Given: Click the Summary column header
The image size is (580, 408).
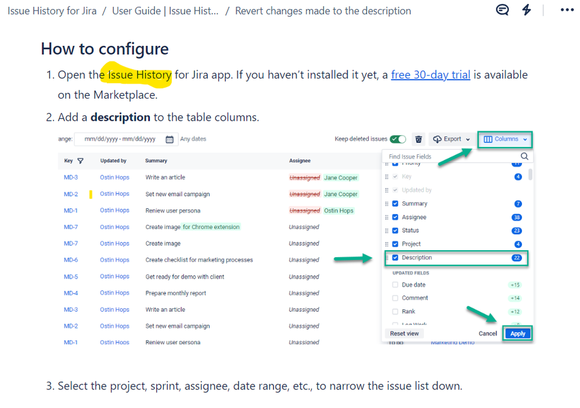Looking at the screenshot, I should pyautogui.click(x=156, y=161).
